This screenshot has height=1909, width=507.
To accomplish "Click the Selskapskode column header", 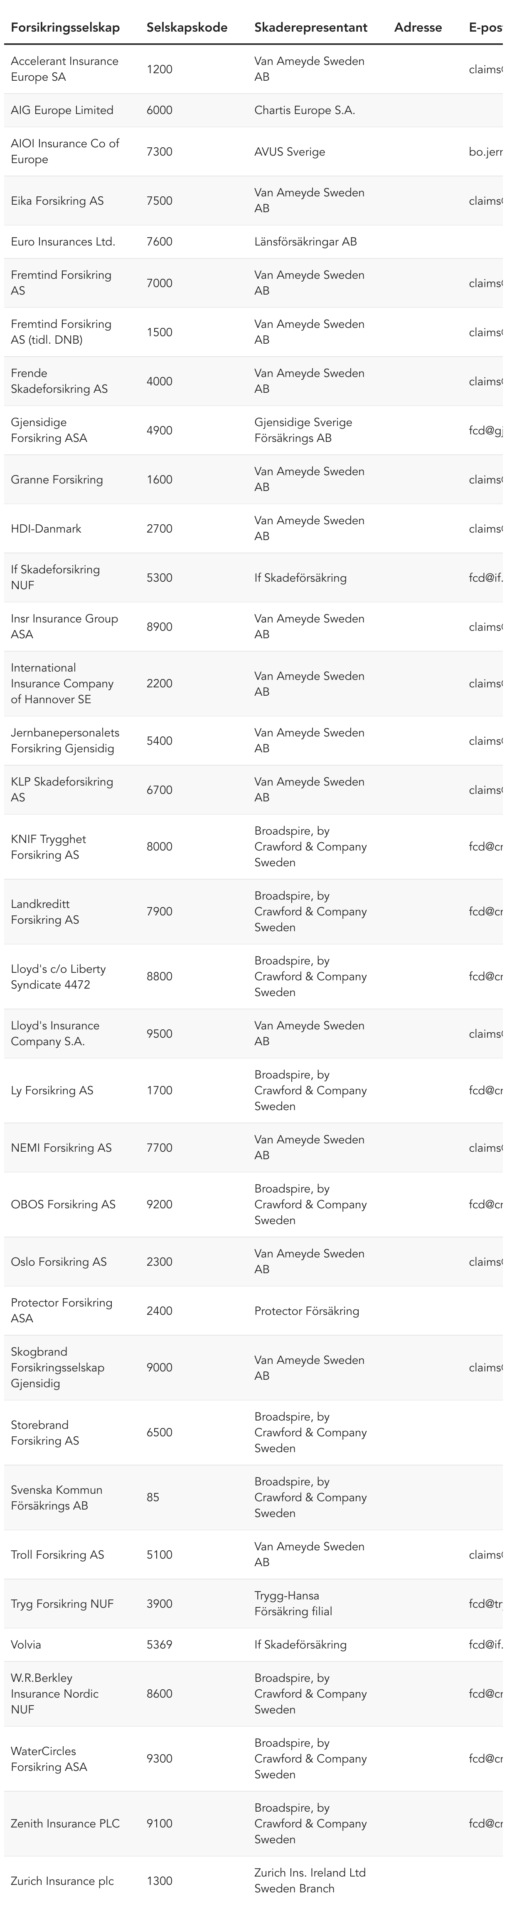I will 187,27.
